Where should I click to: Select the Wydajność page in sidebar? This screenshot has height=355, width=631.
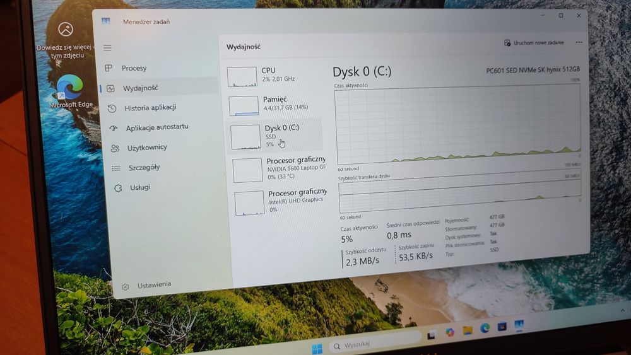point(160,88)
